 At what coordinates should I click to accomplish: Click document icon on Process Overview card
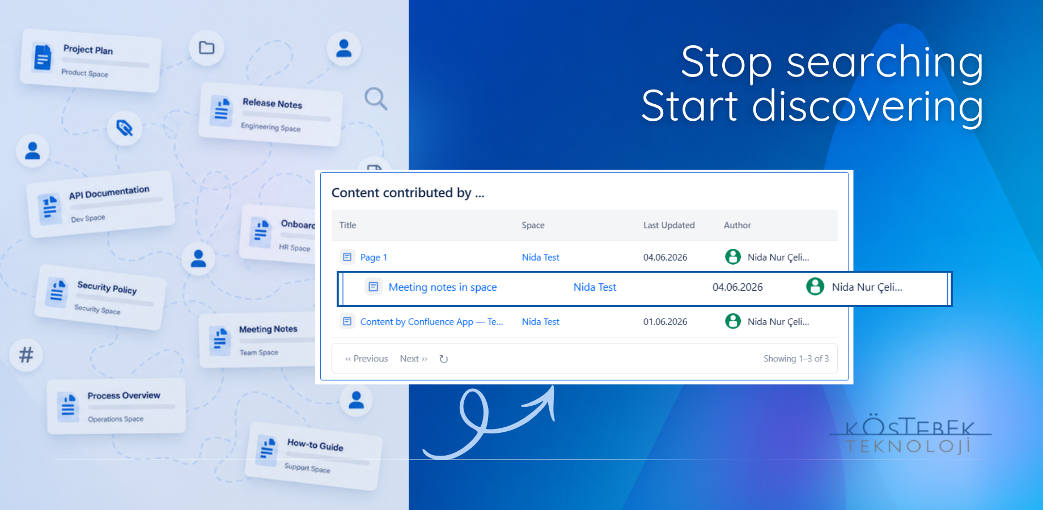[68, 406]
